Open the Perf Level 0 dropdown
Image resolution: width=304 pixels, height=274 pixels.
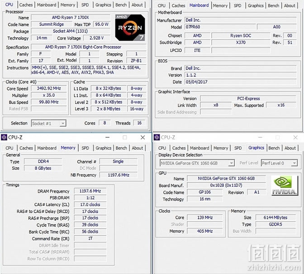(294, 163)
